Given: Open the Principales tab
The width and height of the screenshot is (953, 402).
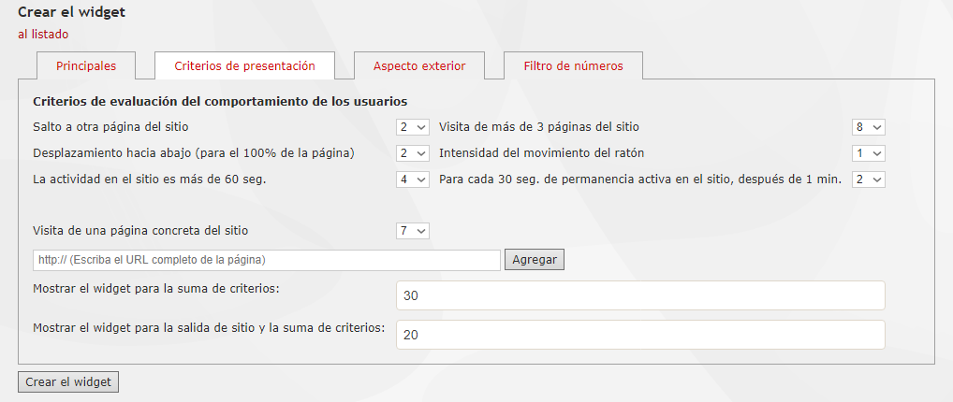Looking at the screenshot, I should point(86,66).
